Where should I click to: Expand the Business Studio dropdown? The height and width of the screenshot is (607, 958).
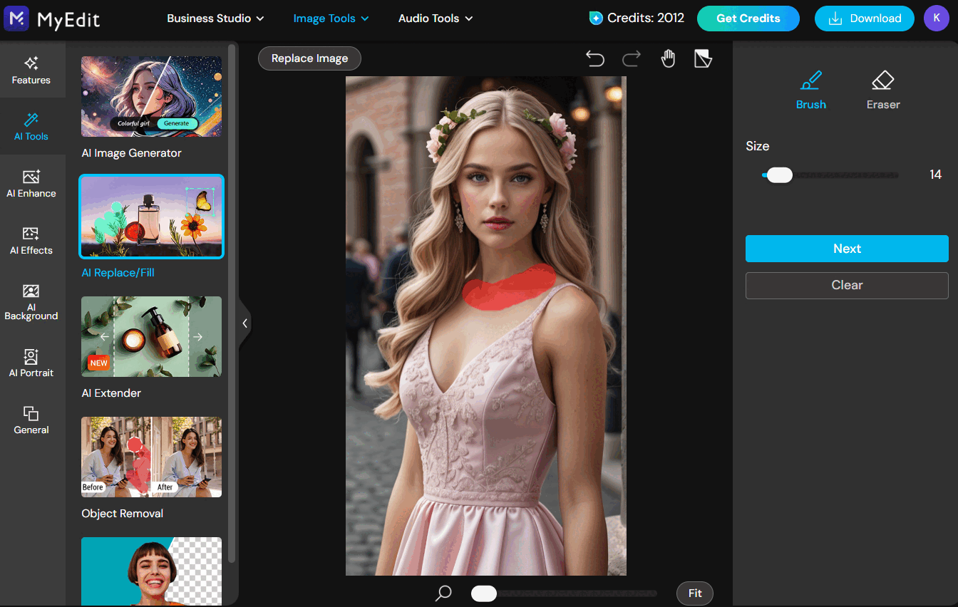coord(215,19)
